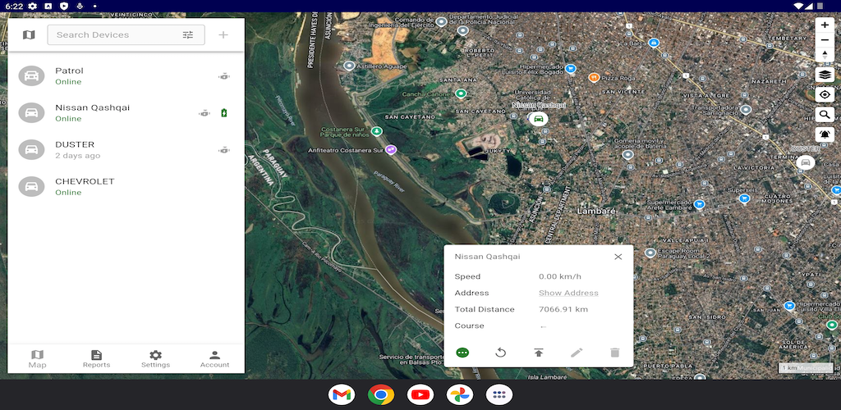Viewport: 841px width, 410px height.
Task: Click the 0.00 km/h speed value
Action: coord(560,276)
